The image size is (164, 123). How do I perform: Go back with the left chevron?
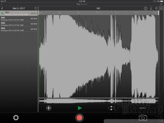pos(2,8)
